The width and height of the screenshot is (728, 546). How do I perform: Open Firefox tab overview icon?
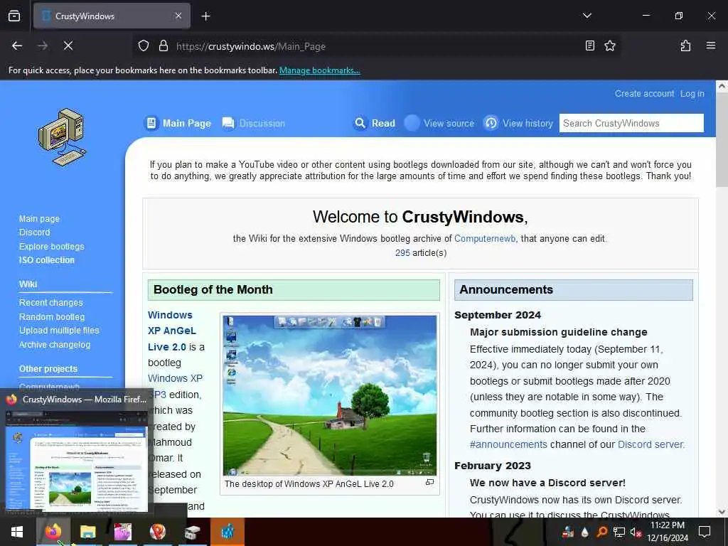click(14, 16)
